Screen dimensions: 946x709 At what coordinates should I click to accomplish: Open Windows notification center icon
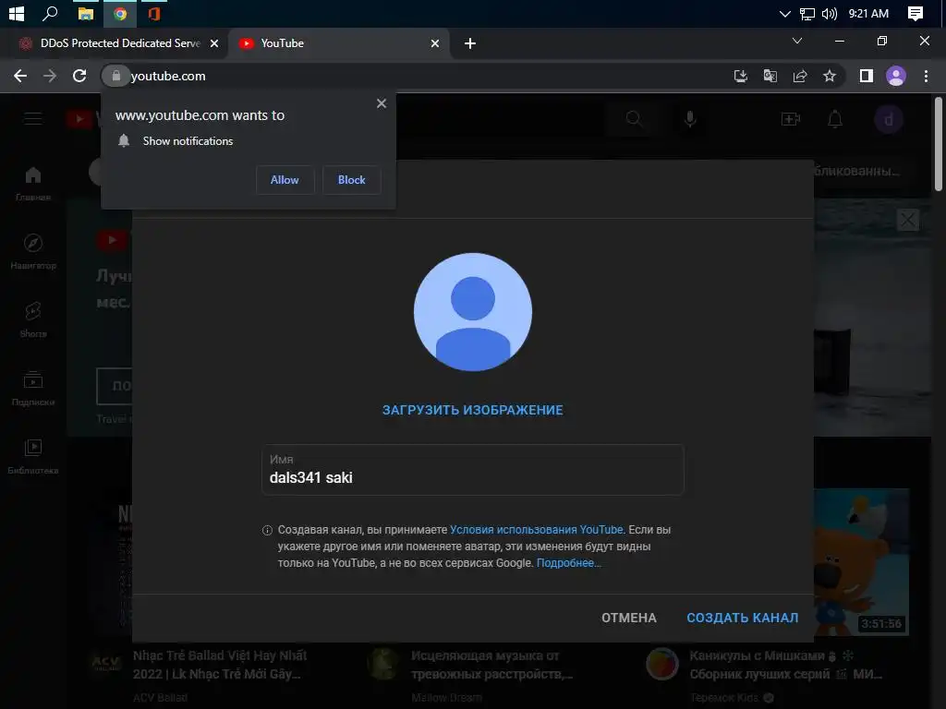[x=916, y=13]
